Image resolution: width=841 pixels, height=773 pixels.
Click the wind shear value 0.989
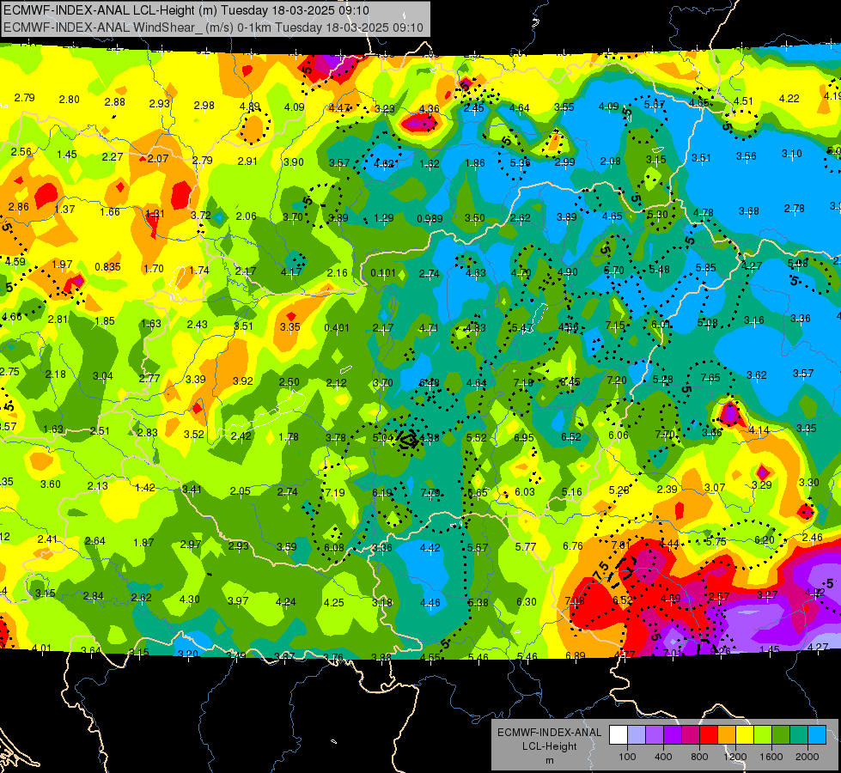tap(430, 218)
